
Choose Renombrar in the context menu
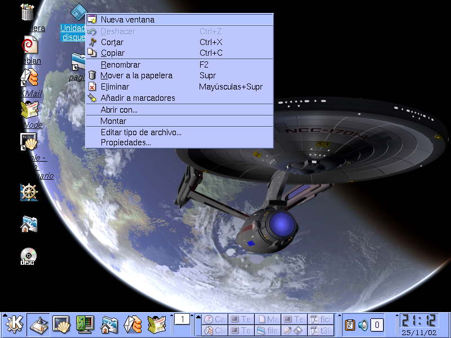coord(179,65)
